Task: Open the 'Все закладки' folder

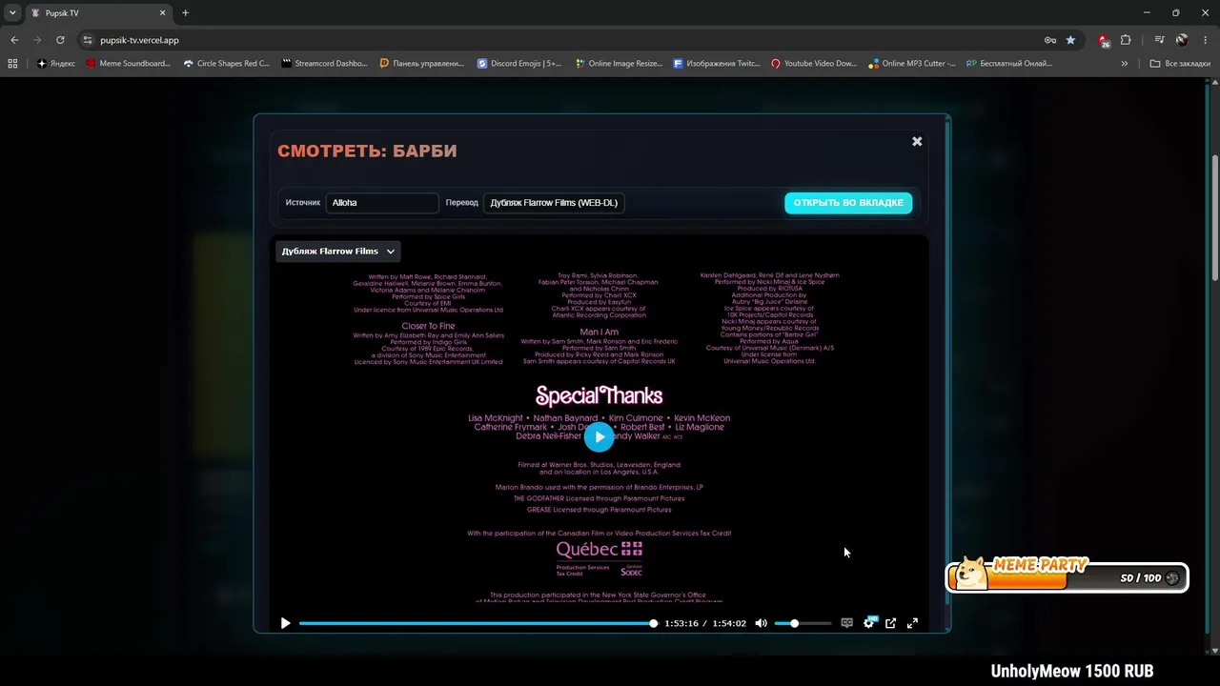Action: pyautogui.click(x=1180, y=64)
